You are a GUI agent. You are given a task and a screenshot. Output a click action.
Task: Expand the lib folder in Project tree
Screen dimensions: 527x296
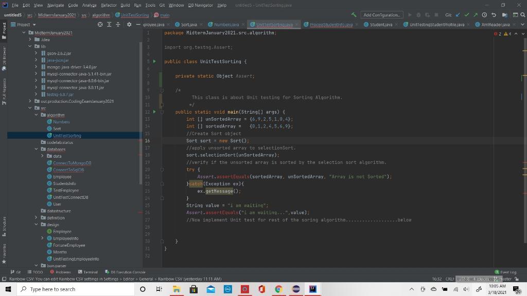click(30, 46)
